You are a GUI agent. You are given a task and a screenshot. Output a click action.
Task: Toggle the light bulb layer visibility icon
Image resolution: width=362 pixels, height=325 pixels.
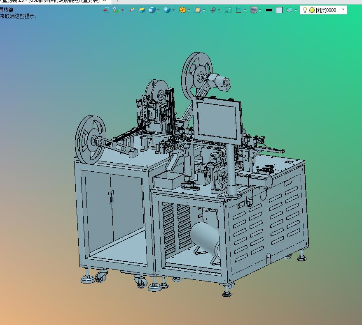(305, 10)
